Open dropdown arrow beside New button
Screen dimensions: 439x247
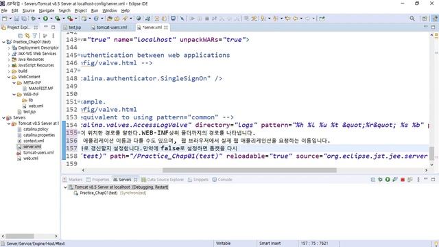click(x=10, y=19)
